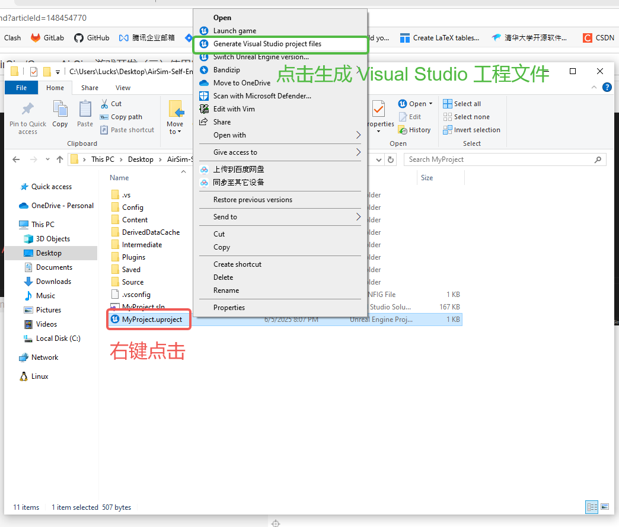Switch to the Home ribbon tab
The image size is (619, 527).
[x=55, y=88]
